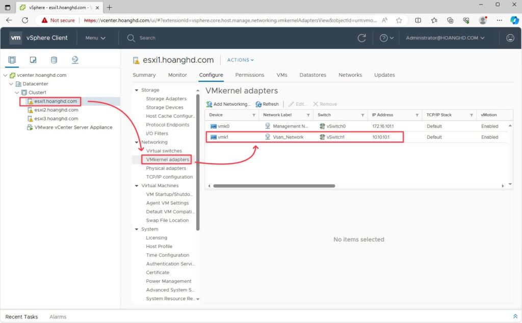This screenshot has height=323, width=522.
Task: Collapse the Storage settings section
Action: (x=137, y=90)
